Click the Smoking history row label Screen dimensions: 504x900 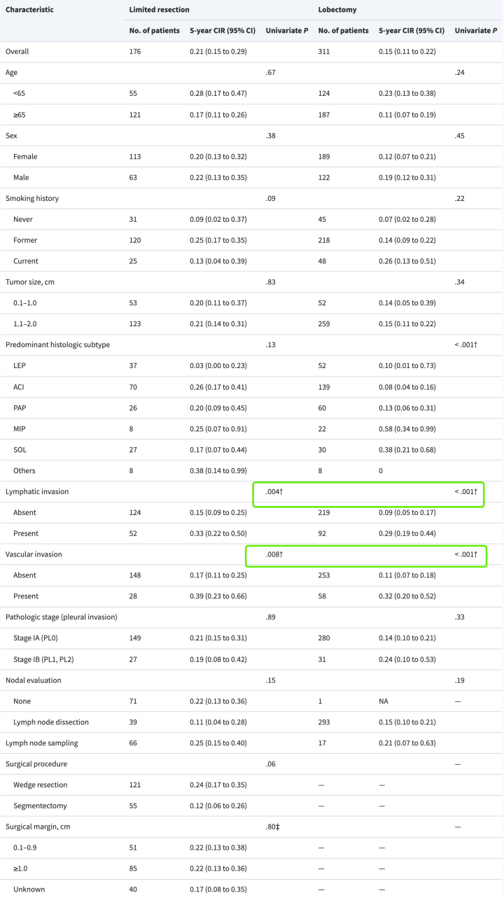[32, 199]
